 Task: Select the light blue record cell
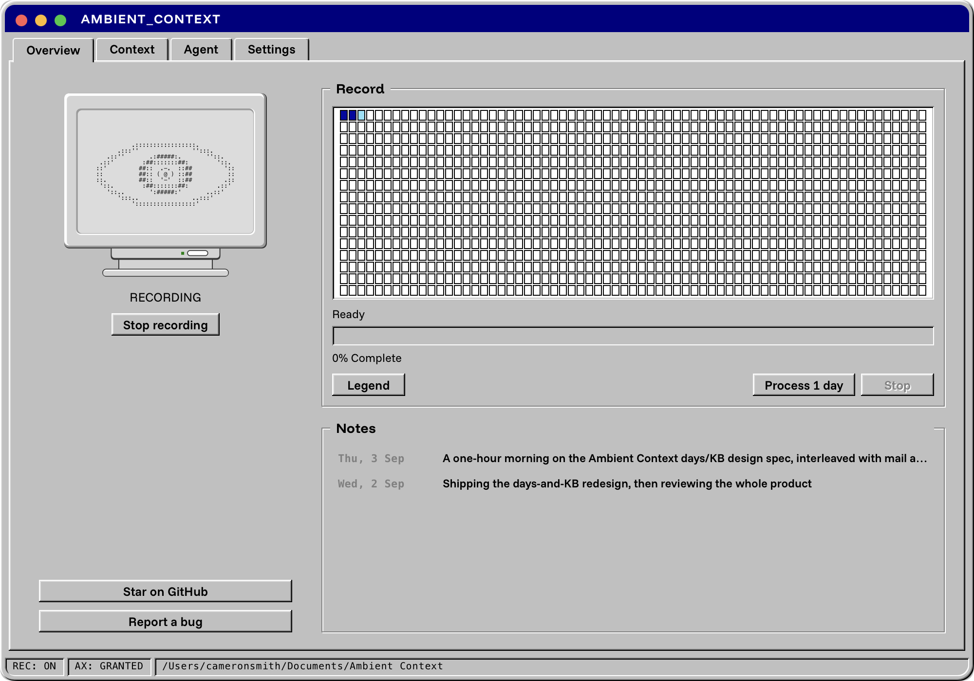361,115
